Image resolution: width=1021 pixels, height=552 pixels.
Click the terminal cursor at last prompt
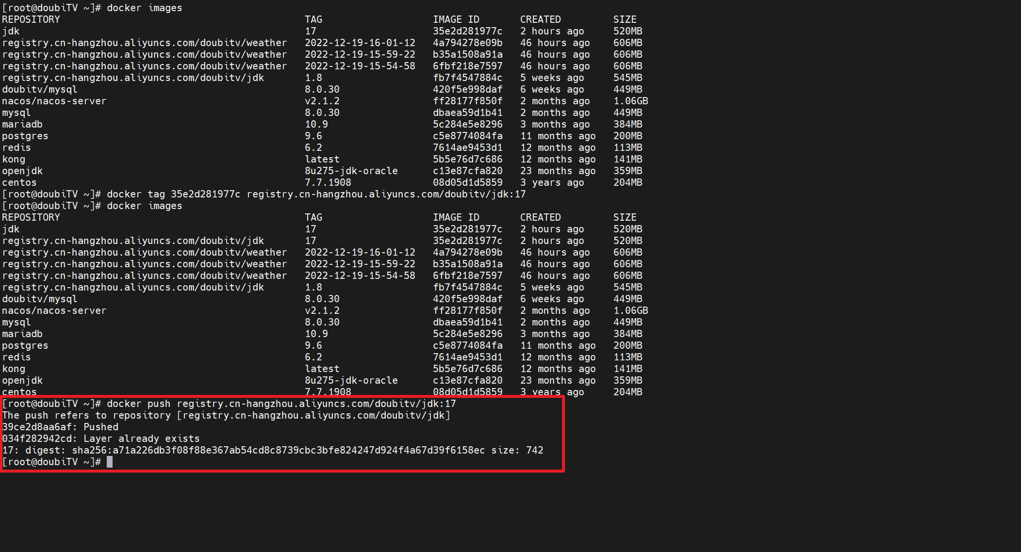pyautogui.click(x=110, y=462)
